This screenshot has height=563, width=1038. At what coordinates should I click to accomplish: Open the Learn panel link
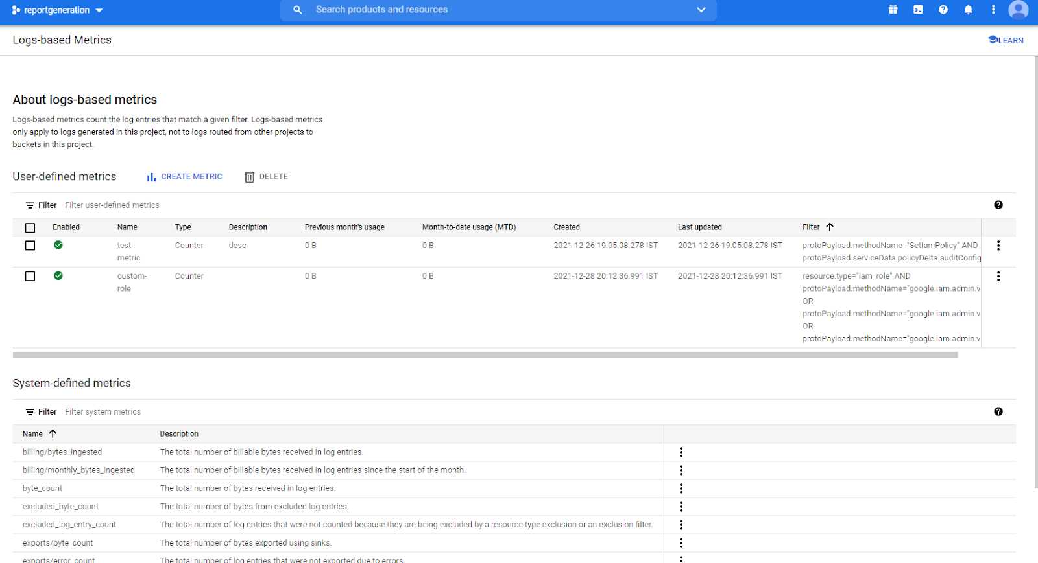coord(1006,40)
